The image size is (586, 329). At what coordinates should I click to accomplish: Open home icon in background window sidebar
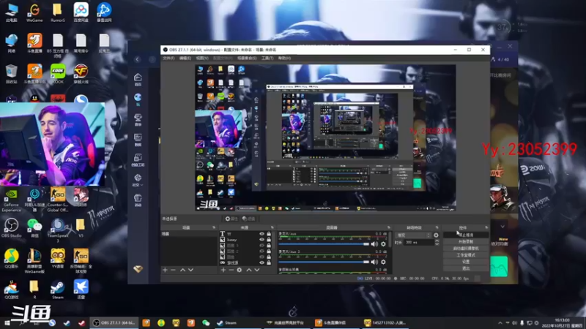[138, 77]
